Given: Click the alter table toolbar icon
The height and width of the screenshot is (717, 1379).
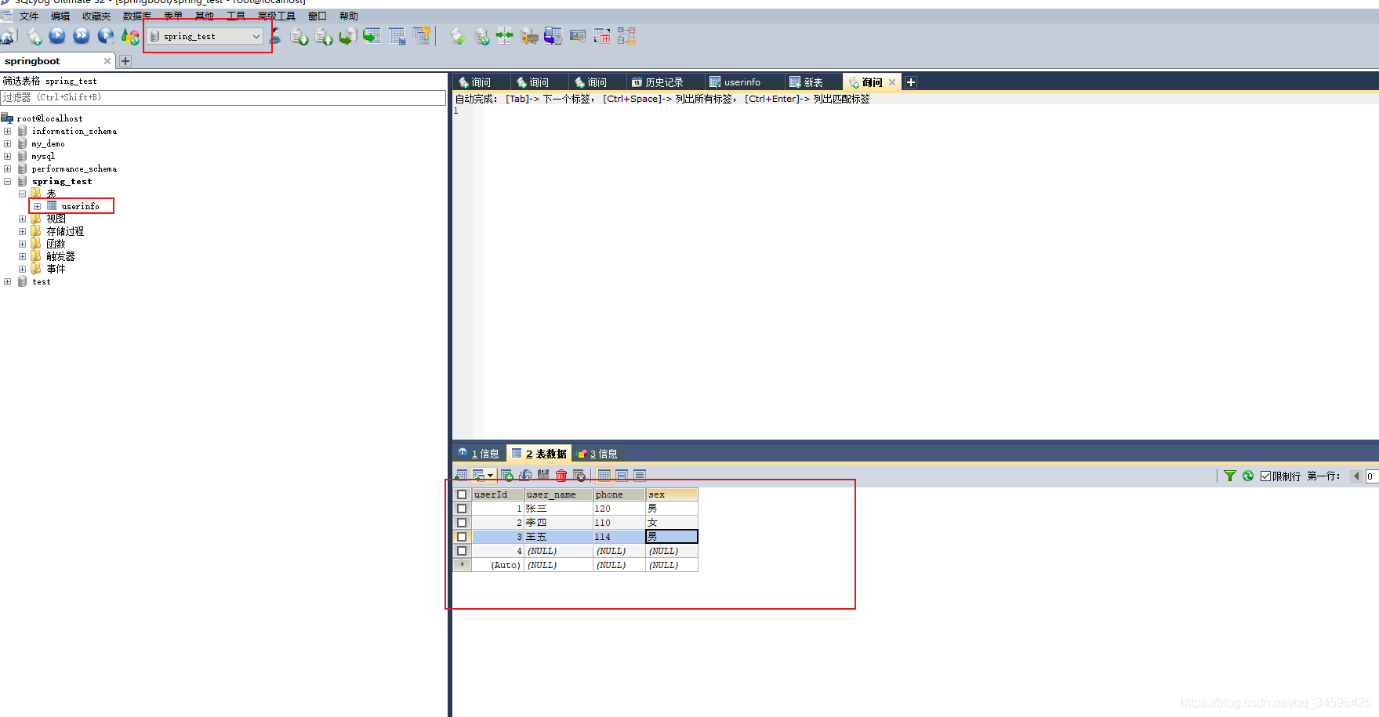Looking at the screenshot, I should coord(397,36).
